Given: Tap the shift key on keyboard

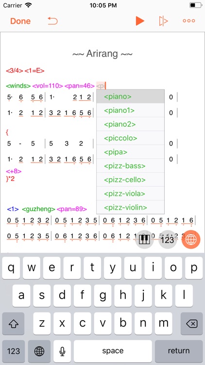Looking at the screenshot, I should (13, 324).
